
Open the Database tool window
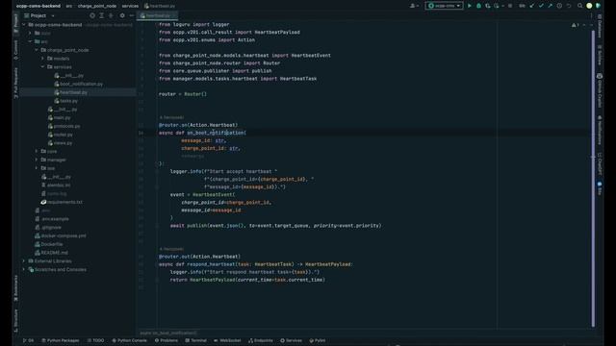coord(600,27)
